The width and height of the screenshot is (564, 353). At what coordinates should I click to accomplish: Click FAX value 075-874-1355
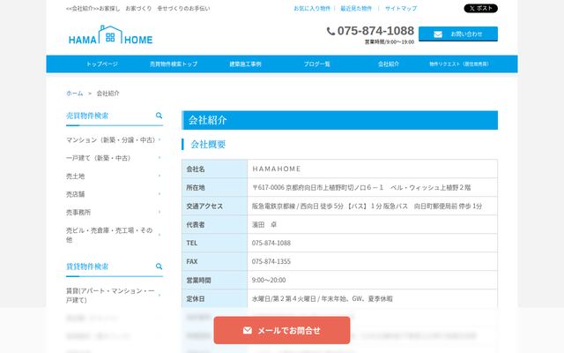pos(271,261)
